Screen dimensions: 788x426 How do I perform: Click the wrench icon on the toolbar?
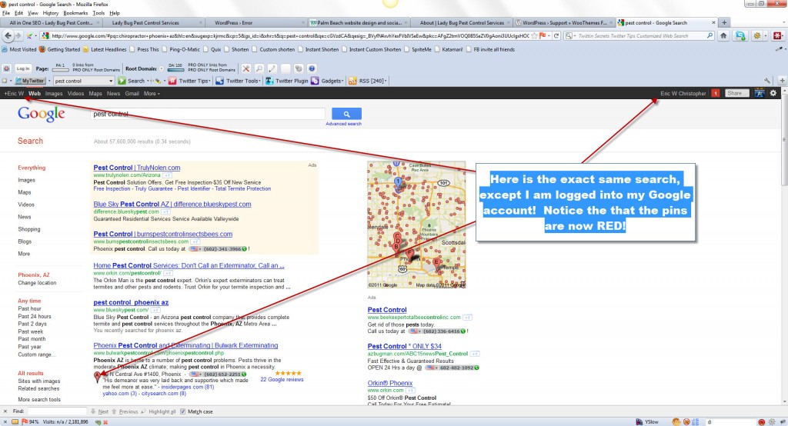(x=767, y=81)
